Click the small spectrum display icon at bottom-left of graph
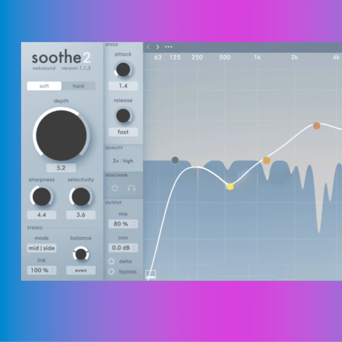 [x=151, y=274]
